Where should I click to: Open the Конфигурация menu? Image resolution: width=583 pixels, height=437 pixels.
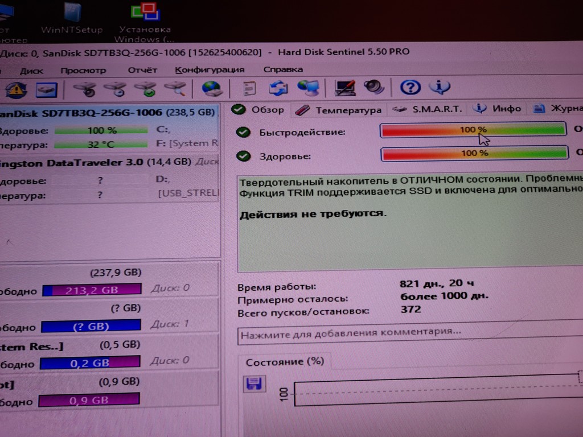(210, 70)
